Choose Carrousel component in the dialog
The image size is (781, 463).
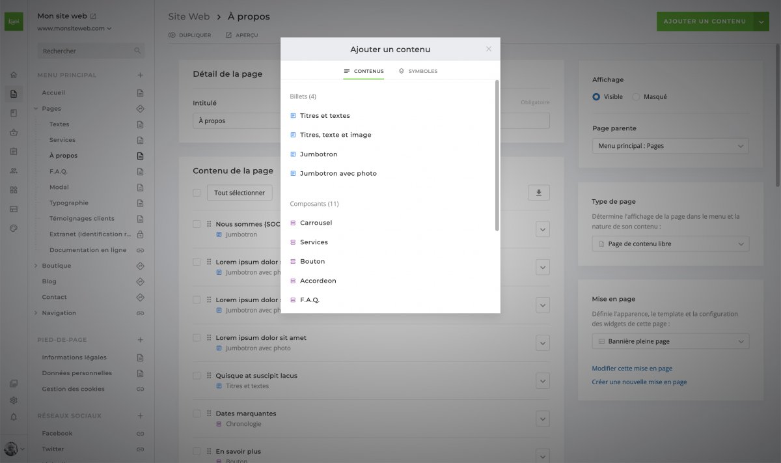(x=316, y=223)
